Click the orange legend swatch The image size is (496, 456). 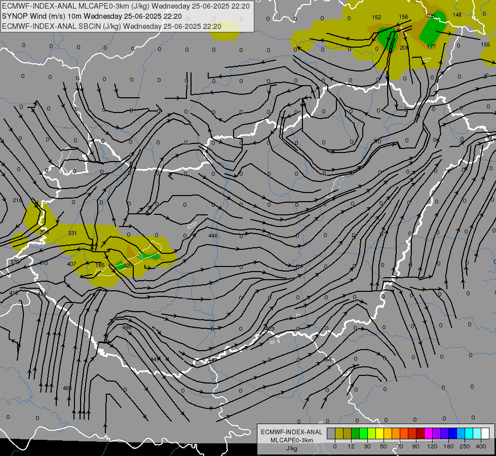(x=396, y=433)
